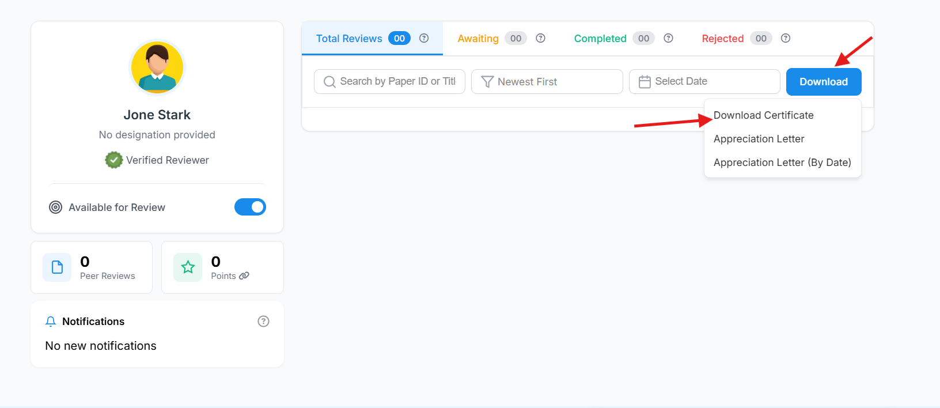The height and width of the screenshot is (408, 940).
Task: Click the Completed 00 count badge
Action: point(643,39)
